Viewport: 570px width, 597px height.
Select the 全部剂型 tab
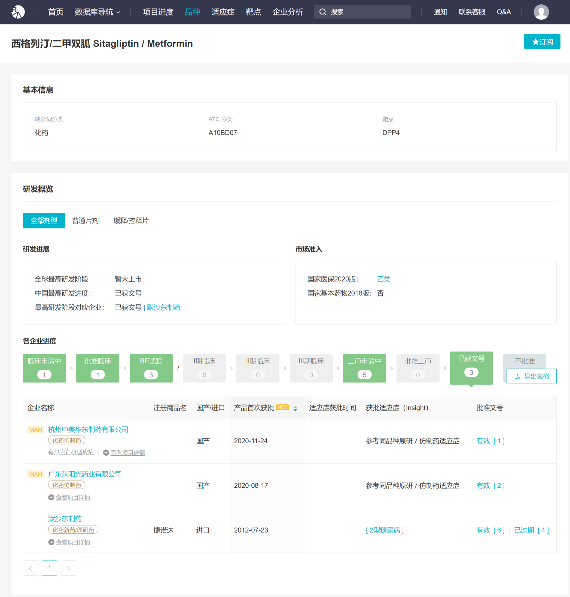[x=44, y=220]
